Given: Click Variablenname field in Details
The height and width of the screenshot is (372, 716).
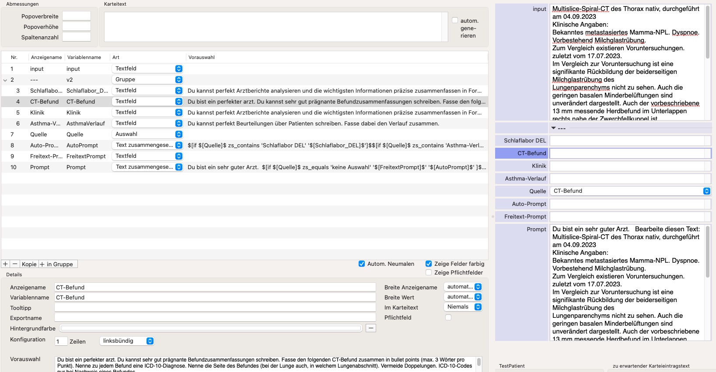Looking at the screenshot, I should click(x=215, y=297).
